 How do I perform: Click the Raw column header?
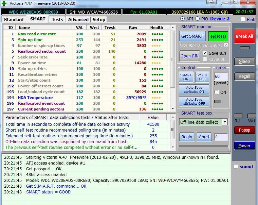click(x=133, y=27)
